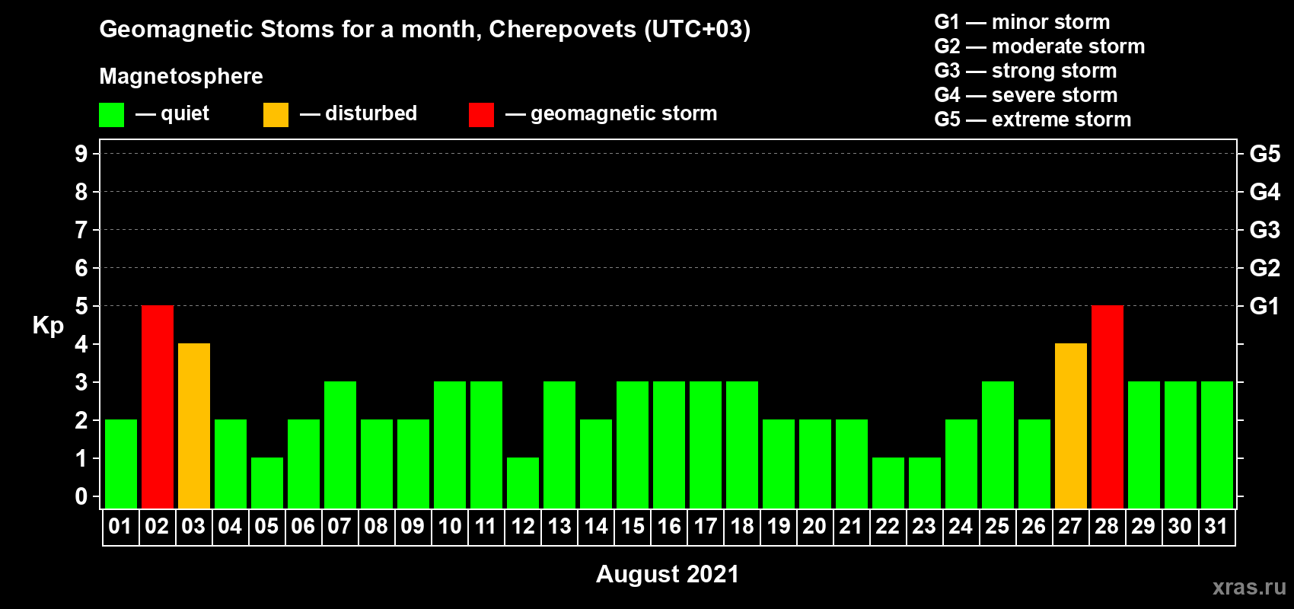This screenshot has height=609, width=1294.
Task: Click the 'G3 — strong storm' legend line
Action: (x=1025, y=71)
